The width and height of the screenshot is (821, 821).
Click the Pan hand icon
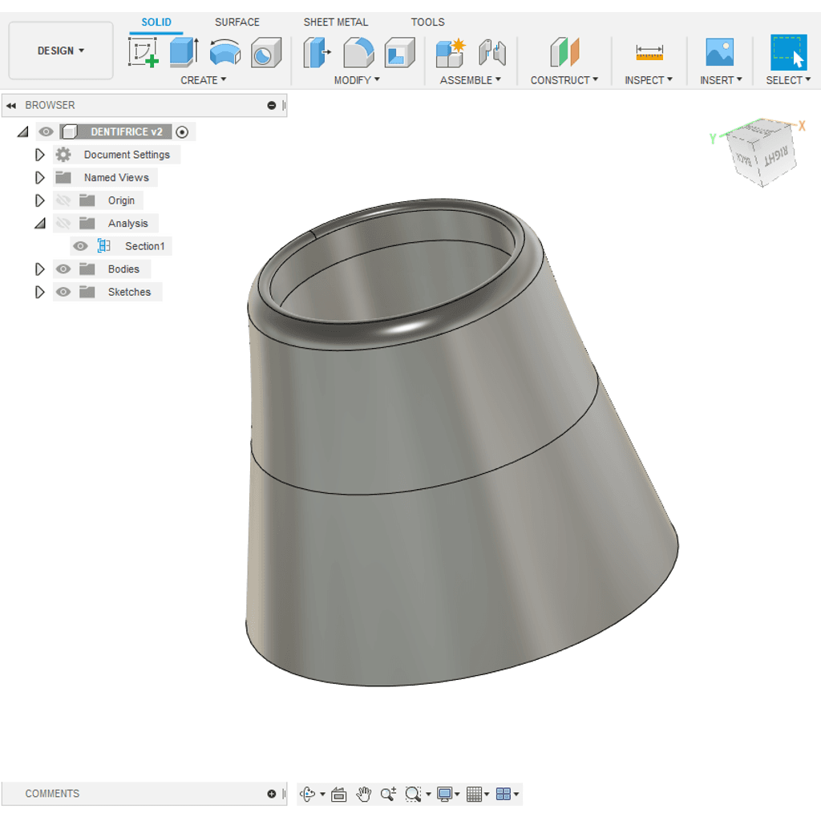(363, 795)
